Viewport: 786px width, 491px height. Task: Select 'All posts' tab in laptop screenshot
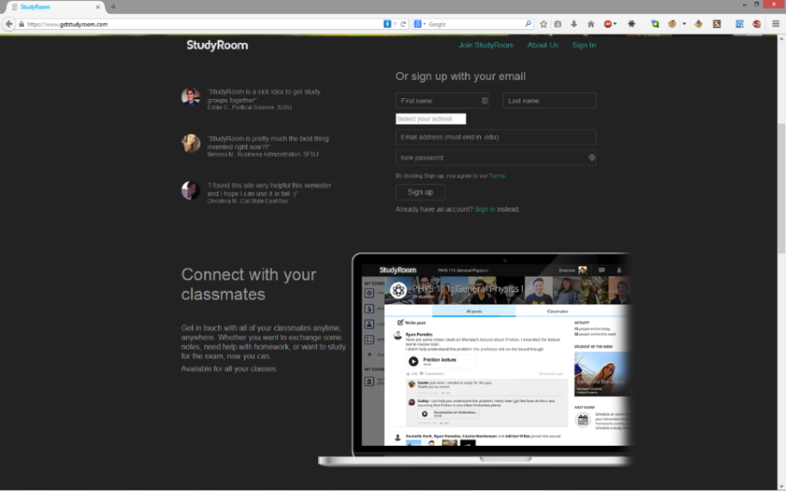(x=474, y=311)
